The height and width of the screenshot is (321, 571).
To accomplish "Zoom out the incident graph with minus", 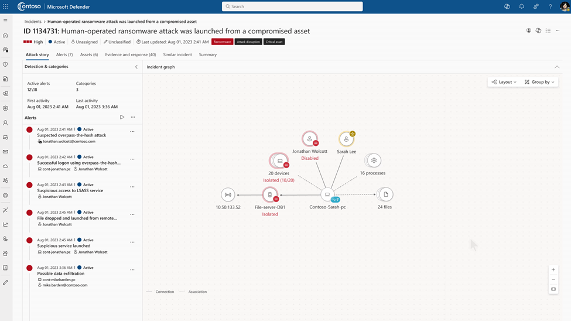I will click(553, 279).
